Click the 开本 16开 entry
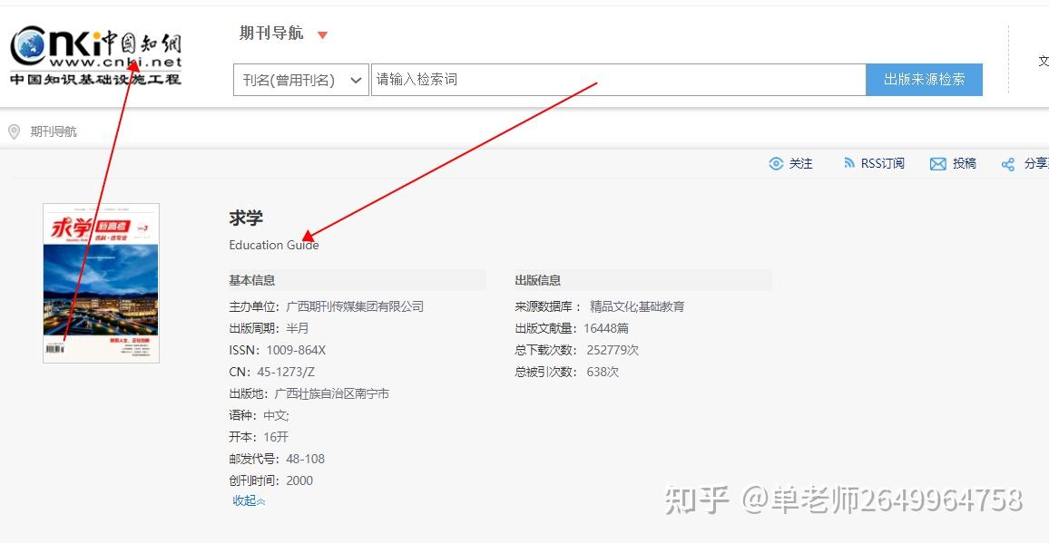Screen dimensions: 1049x543 coord(259,437)
